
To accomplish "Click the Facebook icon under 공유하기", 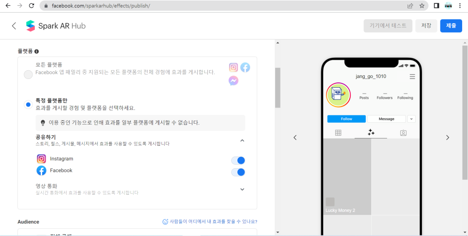I will click(42, 171).
